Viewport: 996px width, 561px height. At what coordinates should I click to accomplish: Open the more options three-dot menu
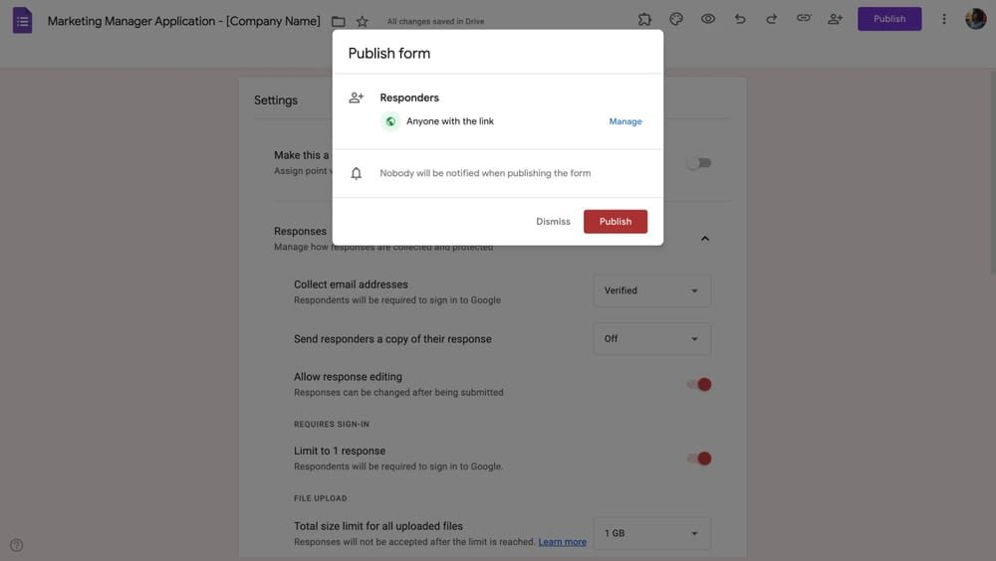click(x=944, y=19)
